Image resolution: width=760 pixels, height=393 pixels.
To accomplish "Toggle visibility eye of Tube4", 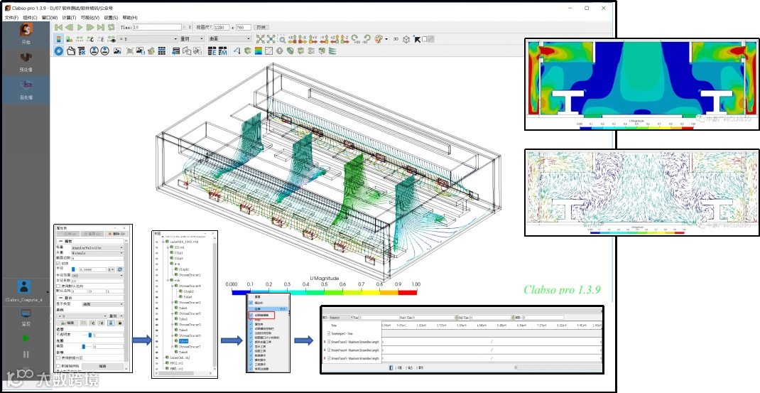I will 156,340.
